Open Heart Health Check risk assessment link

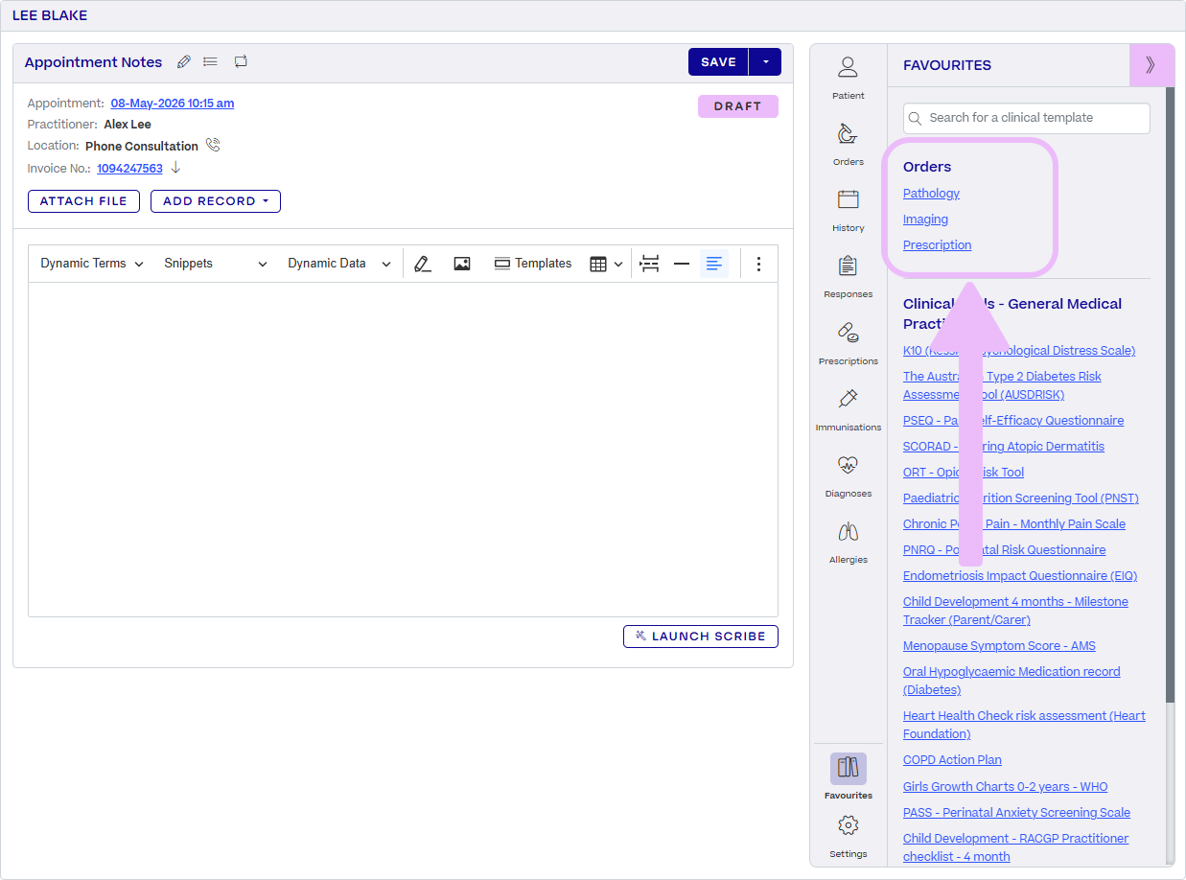point(1024,725)
